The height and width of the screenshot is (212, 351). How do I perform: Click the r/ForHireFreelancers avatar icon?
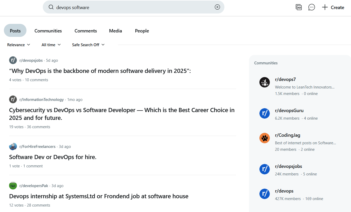pyautogui.click(x=13, y=146)
